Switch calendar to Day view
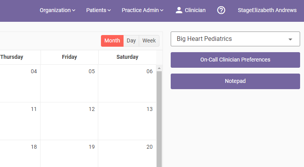304x167 pixels. 131,41
